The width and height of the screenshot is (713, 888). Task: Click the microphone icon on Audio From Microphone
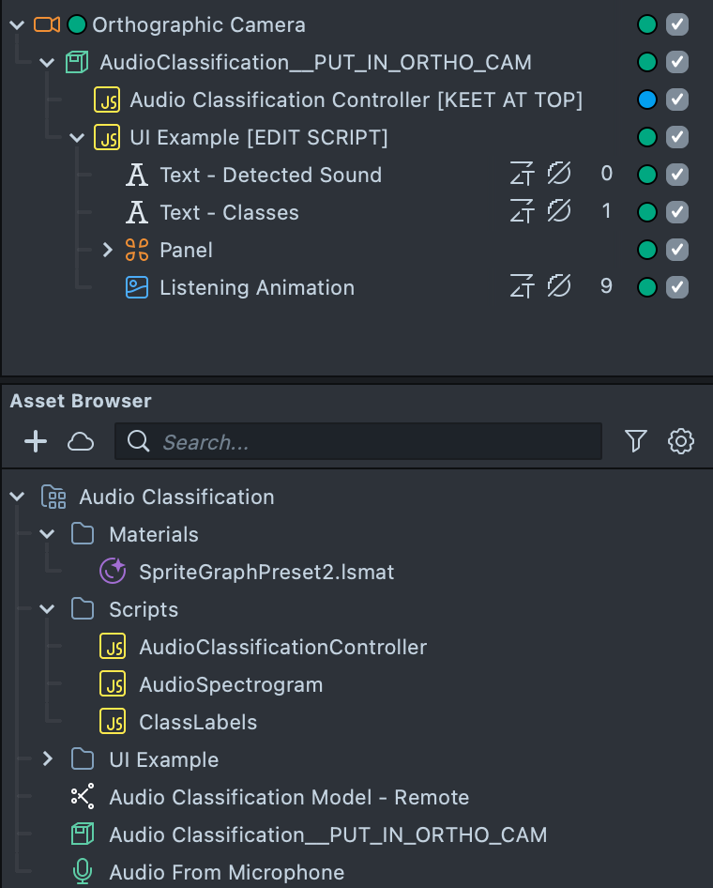(82, 872)
